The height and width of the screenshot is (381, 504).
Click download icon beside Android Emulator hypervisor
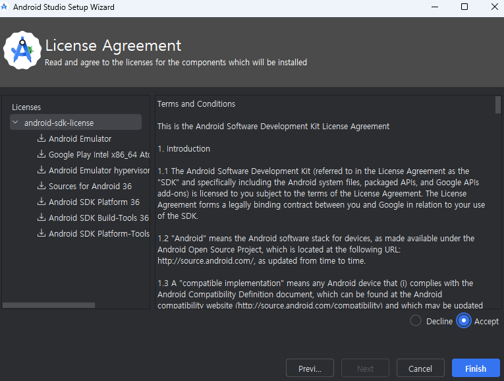click(x=41, y=170)
